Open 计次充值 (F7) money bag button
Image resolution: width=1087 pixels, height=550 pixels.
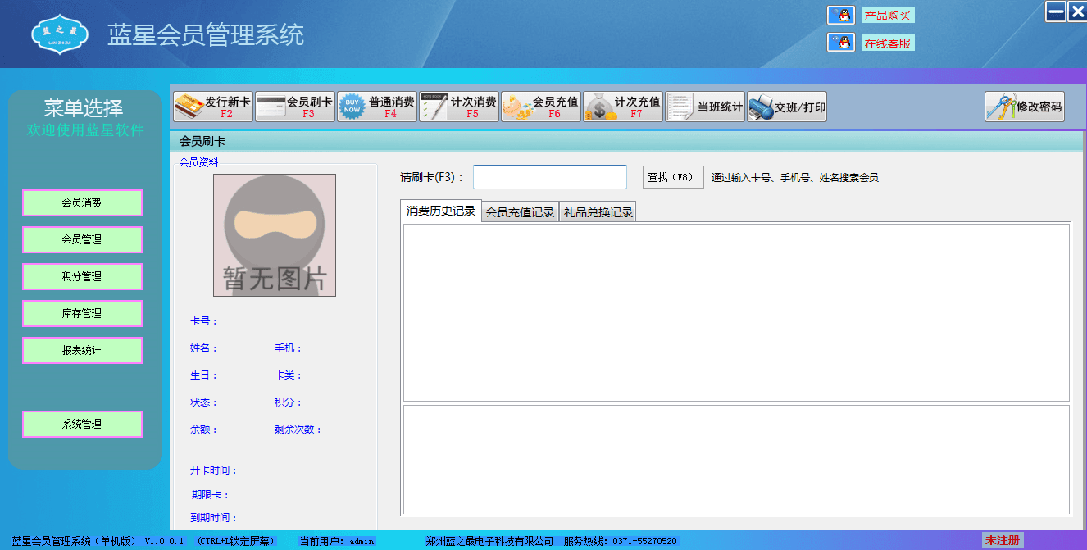tap(622, 107)
